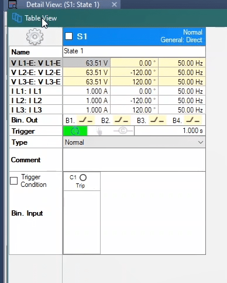Toggle binary output B3 contact
Image resolution: width=227 pixels, height=283 pixels.
(157, 120)
